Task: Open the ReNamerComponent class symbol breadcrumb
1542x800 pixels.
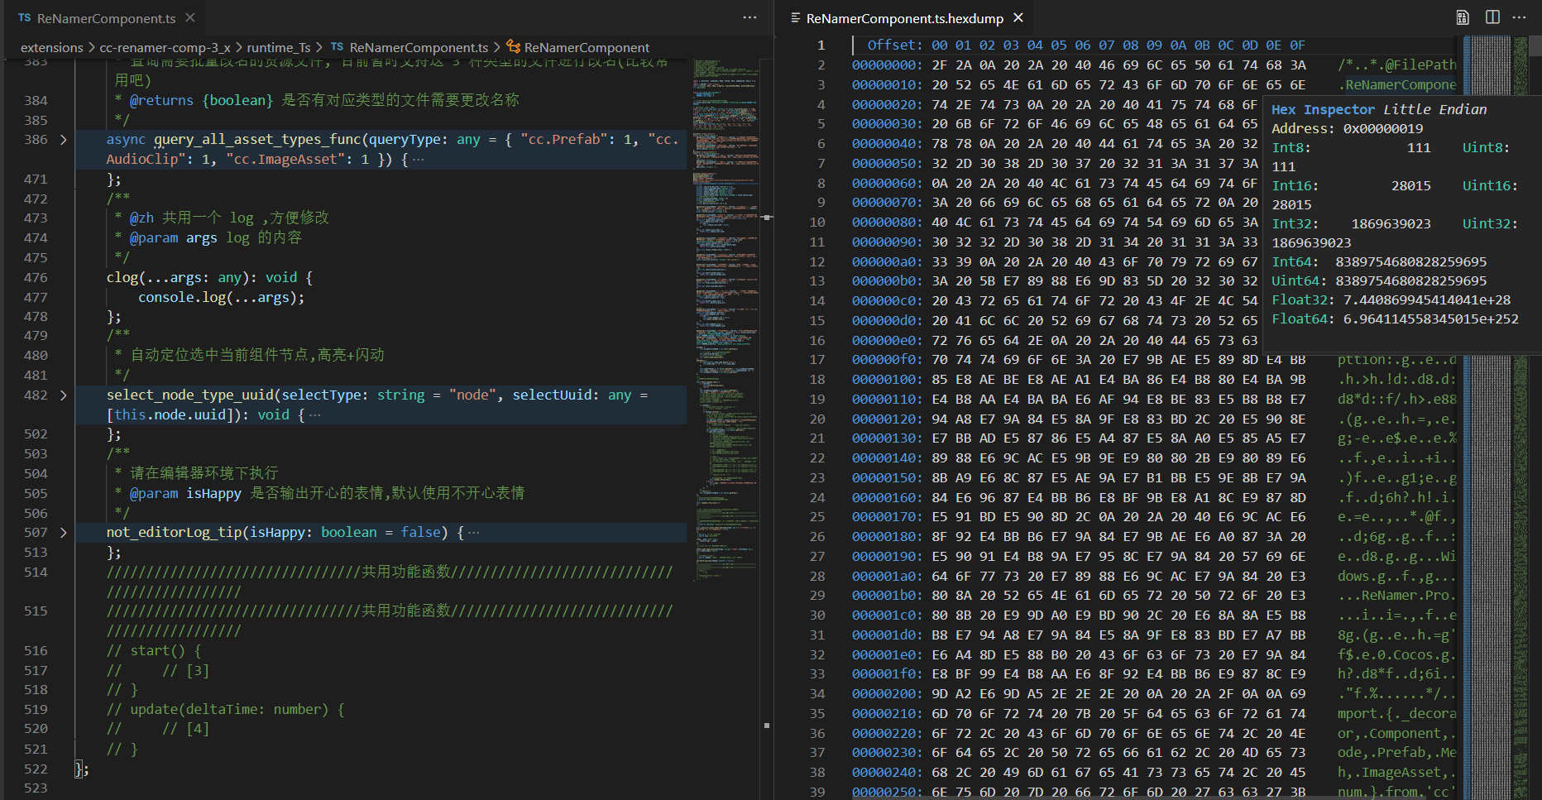Action: click(x=587, y=48)
